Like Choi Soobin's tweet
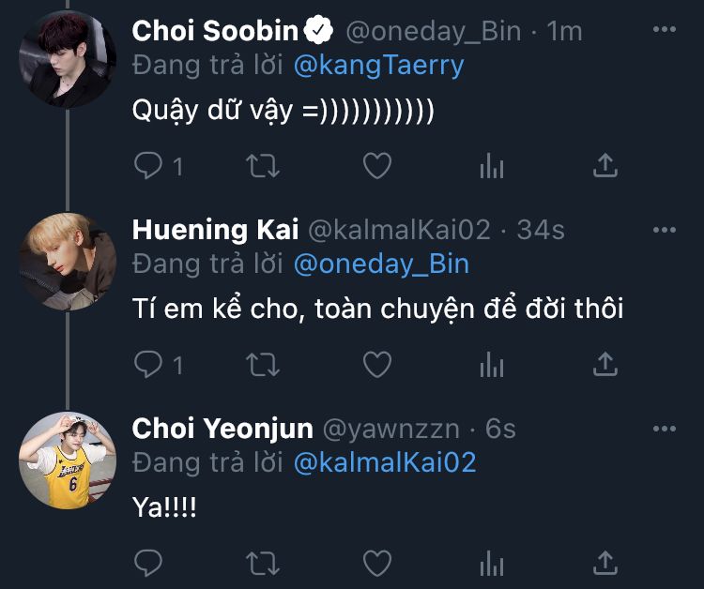The height and width of the screenshot is (589, 704). click(x=376, y=166)
